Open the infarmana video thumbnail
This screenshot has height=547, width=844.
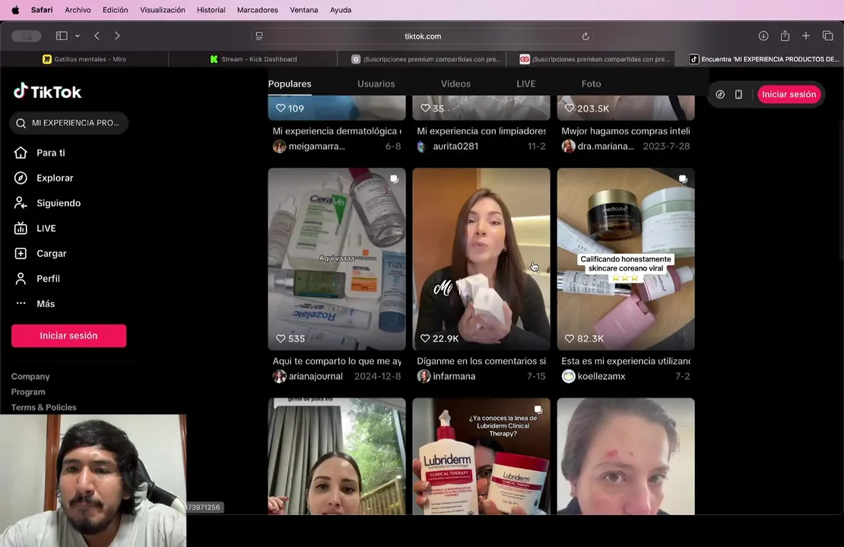481,259
